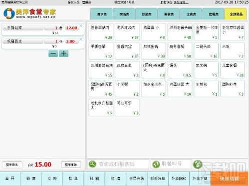This screenshot has width=249, height=186.
Task: Click the green magnifier search icon
Action: (x=92, y=164)
